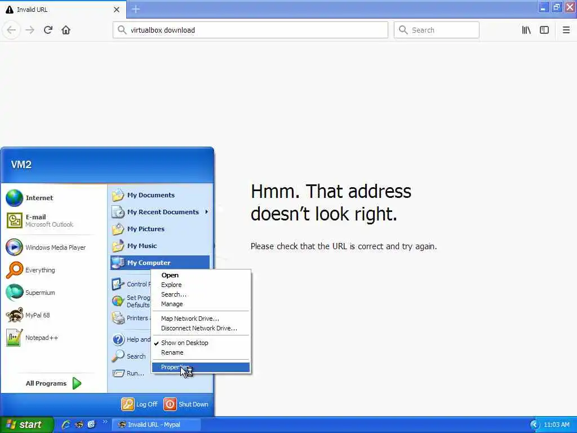Viewport: 577px width, 433px height.
Task: Open Printers and Faxes icon
Action: coord(118,318)
